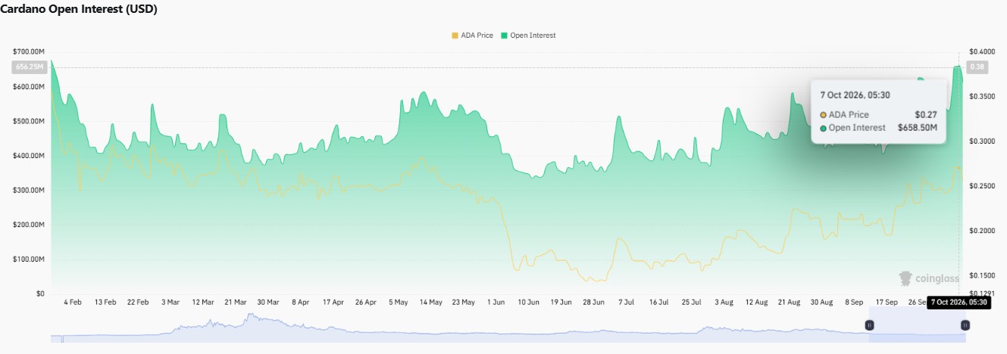Click the 12 Aug date label
This screenshot has height=354, width=1007.
[757, 302]
